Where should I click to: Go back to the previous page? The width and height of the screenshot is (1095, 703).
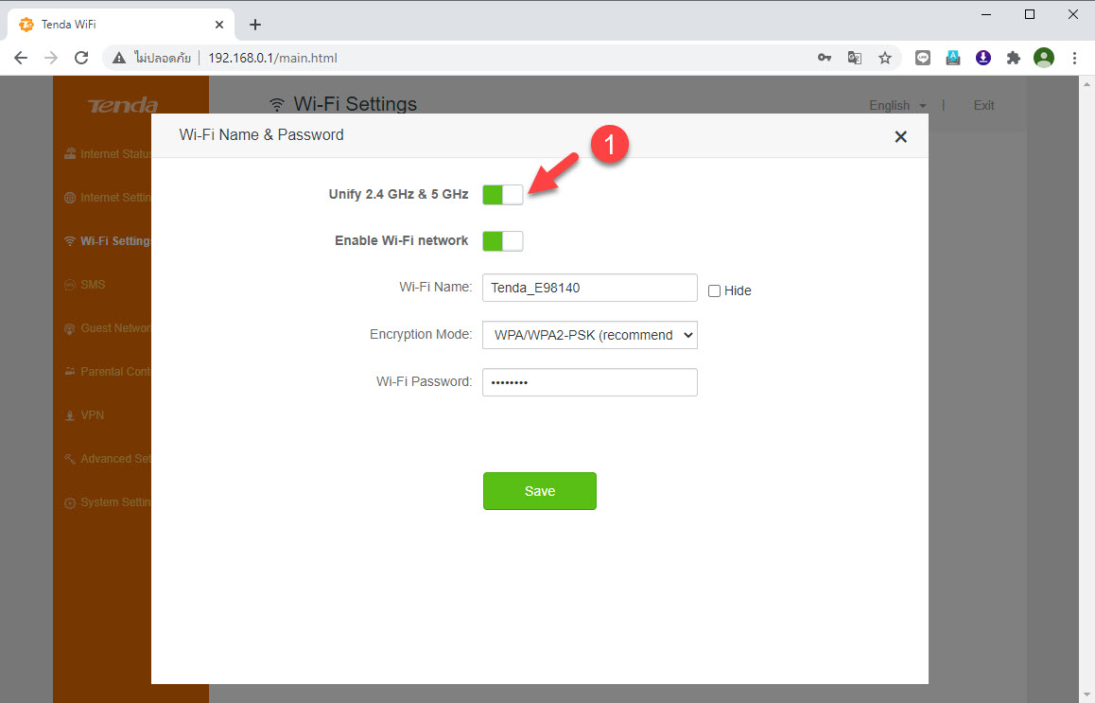(21, 58)
